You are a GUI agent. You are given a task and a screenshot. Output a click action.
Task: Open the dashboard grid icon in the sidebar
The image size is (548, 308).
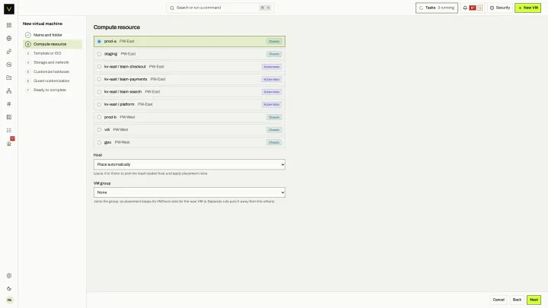click(9, 25)
